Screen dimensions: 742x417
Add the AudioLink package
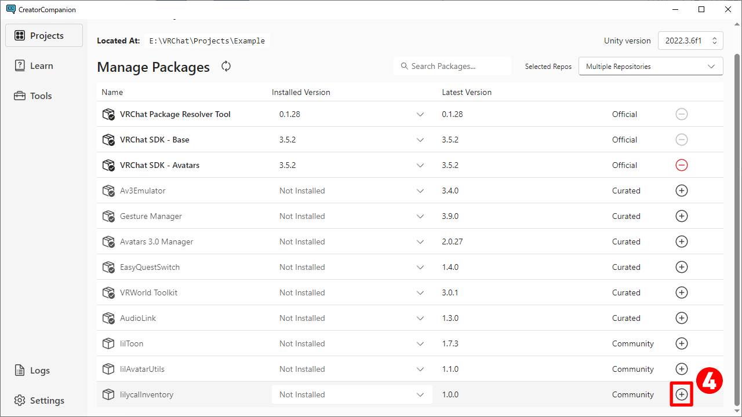click(x=682, y=318)
